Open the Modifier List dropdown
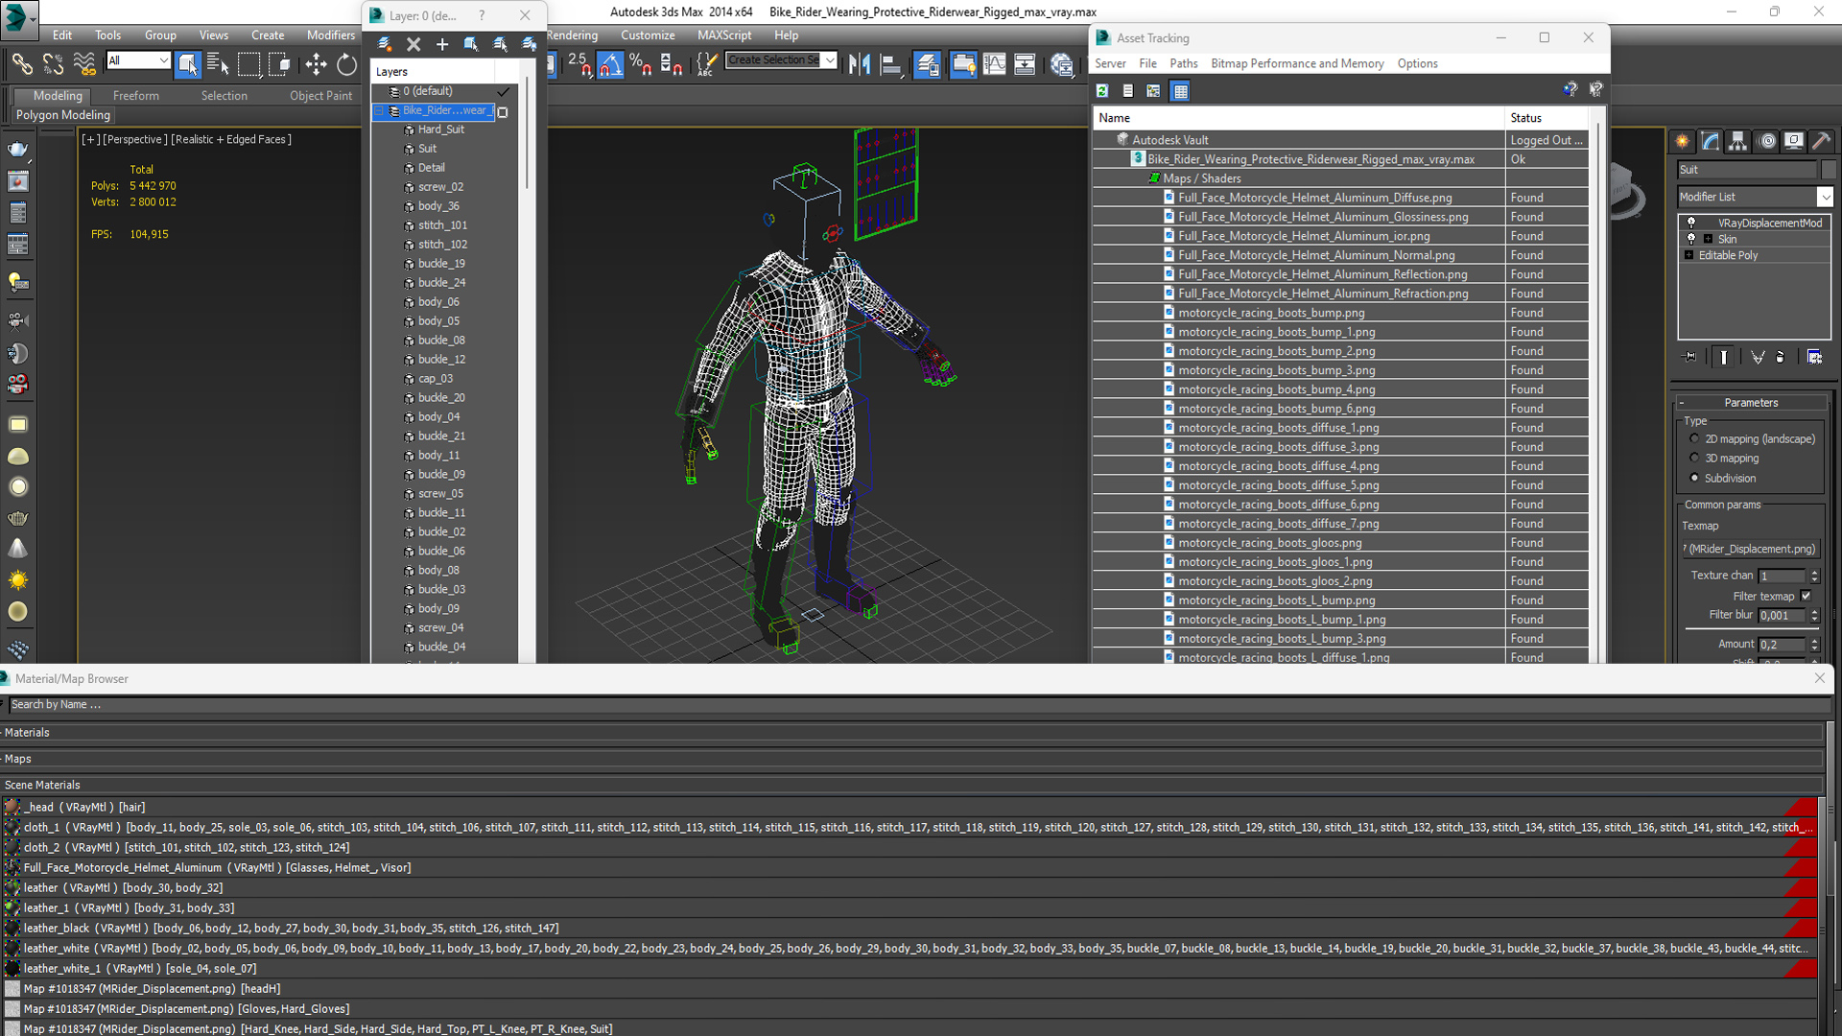Screen dimensions: 1842x1036 coord(1825,197)
